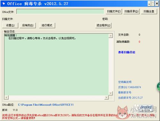
Task: Click the log scrollbar down arrow
Action: tap(111, 93)
